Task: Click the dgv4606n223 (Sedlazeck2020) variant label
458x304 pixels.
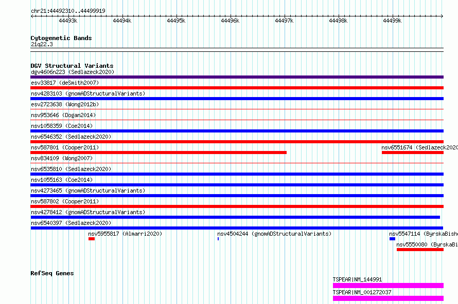Action: 73,72
